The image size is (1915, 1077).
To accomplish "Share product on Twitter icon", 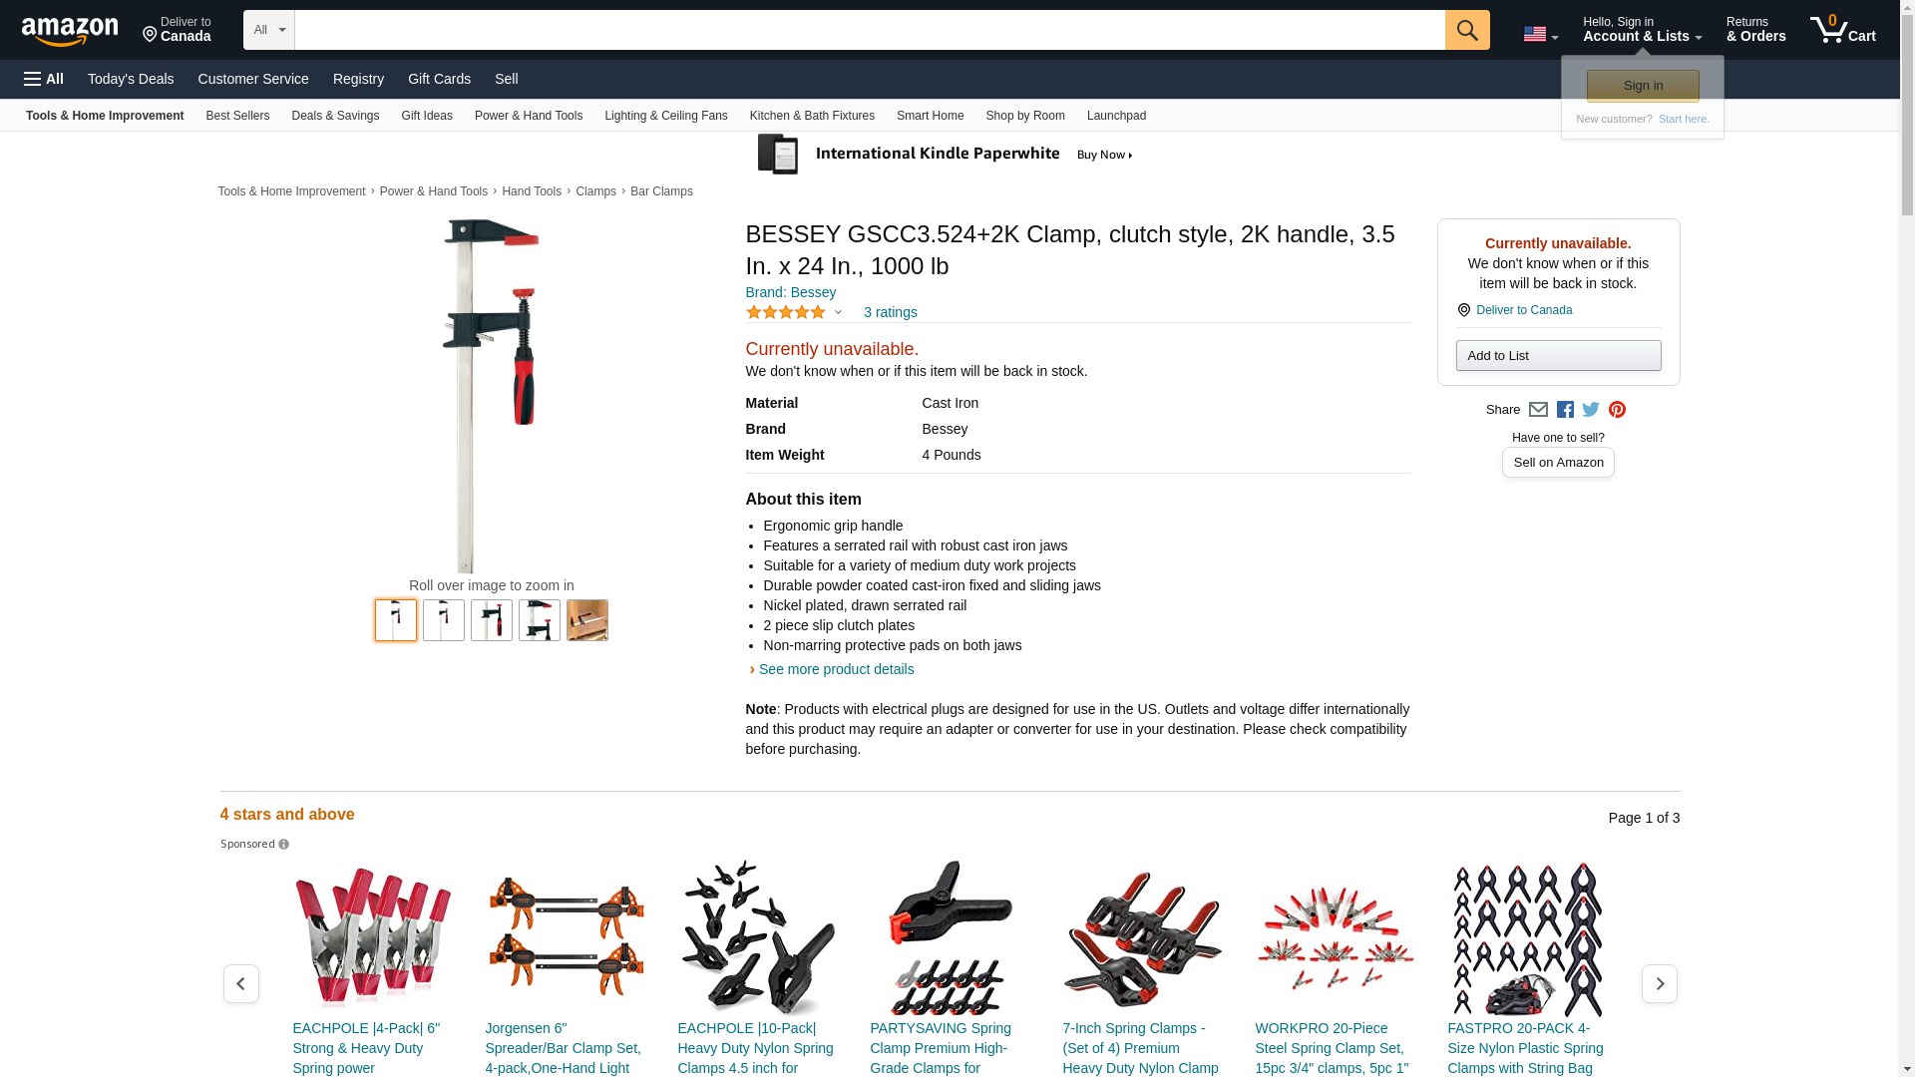I will coord(1591,410).
